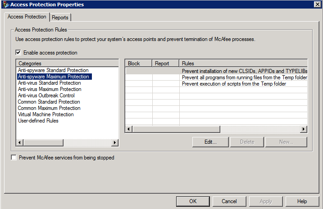
Task: Click rules list left scroll arrow
Action: [x=128, y=129]
